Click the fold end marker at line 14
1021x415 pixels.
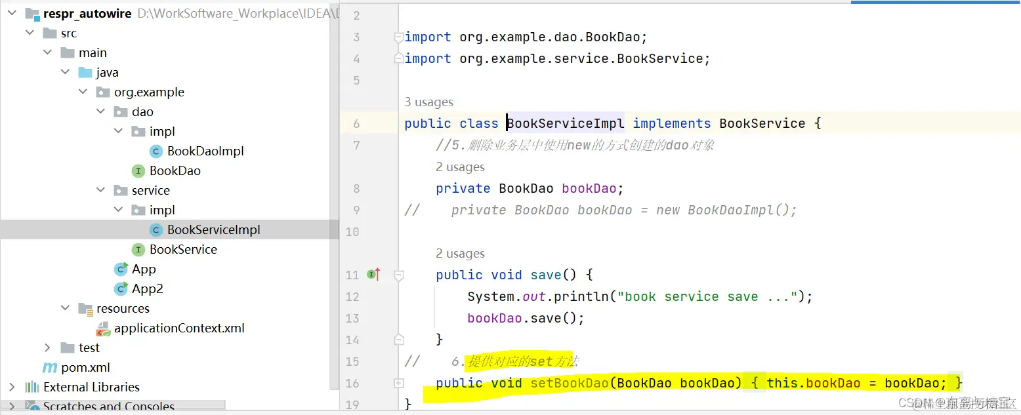click(398, 339)
